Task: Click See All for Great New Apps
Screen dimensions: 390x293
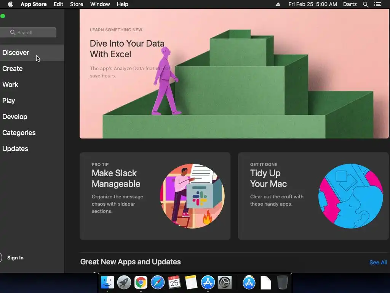Action: click(378, 262)
